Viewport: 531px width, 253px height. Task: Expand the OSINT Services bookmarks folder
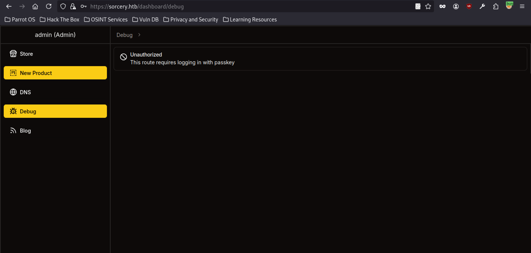coord(106,20)
